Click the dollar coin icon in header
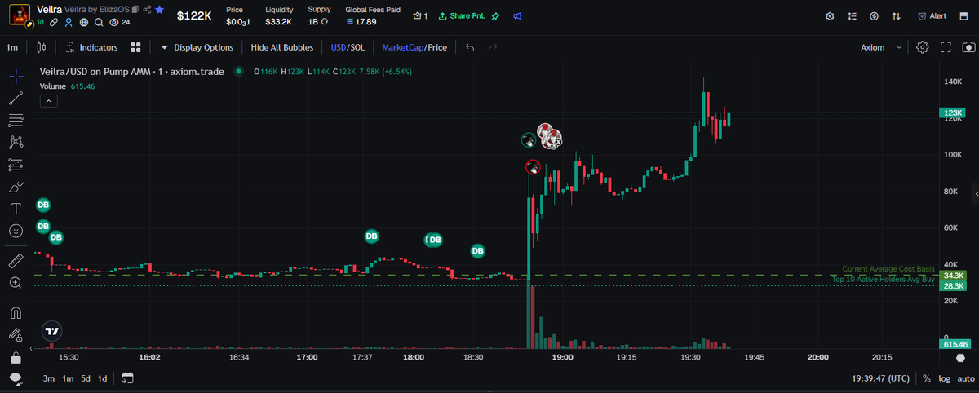Viewport: 979px width, 393px height. [x=875, y=16]
